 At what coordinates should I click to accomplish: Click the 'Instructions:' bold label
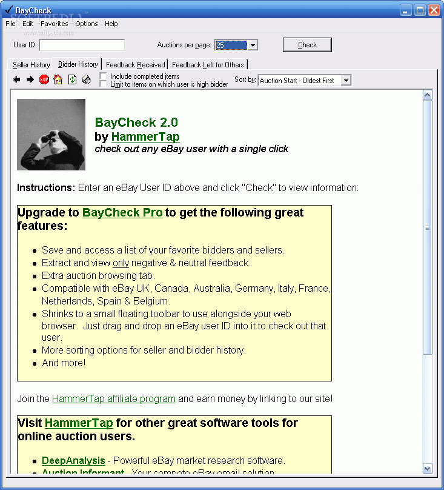click(46, 187)
